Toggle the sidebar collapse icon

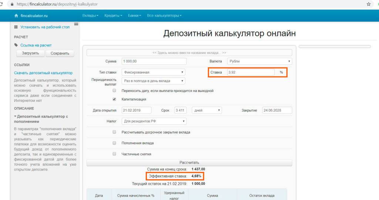76,24
